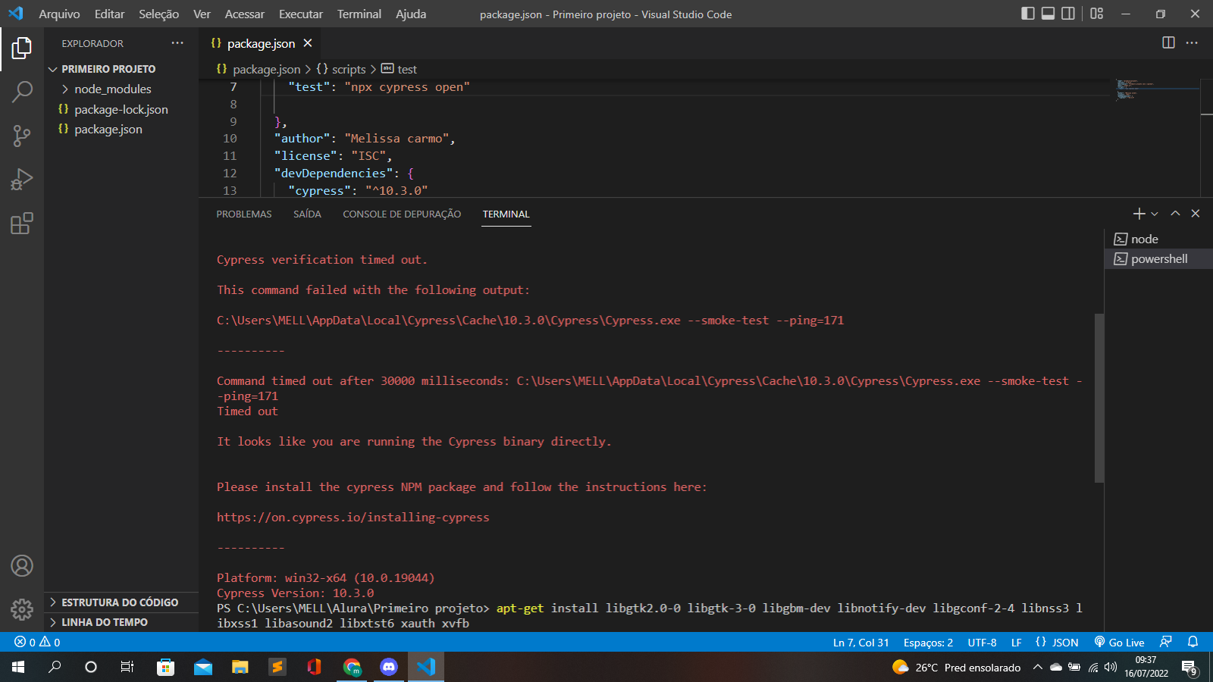Expand the LINHA DO TEMPO section
The image size is (1213, 682).
(x=121, y=622)
